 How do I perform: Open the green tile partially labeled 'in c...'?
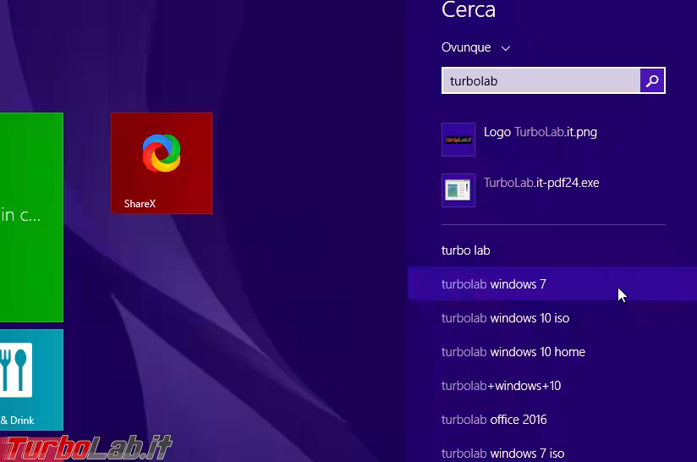click(x=31, y=217)
